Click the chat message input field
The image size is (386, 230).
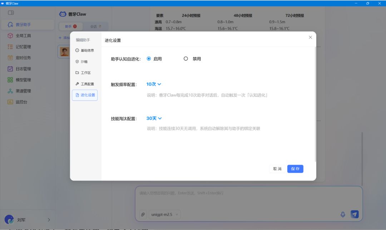[249, 198]
